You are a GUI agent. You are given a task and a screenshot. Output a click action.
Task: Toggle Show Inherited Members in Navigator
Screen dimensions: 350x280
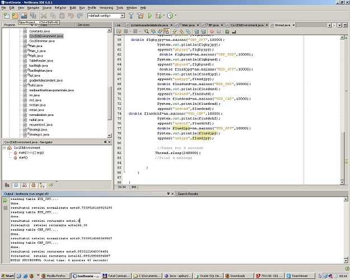7,185
